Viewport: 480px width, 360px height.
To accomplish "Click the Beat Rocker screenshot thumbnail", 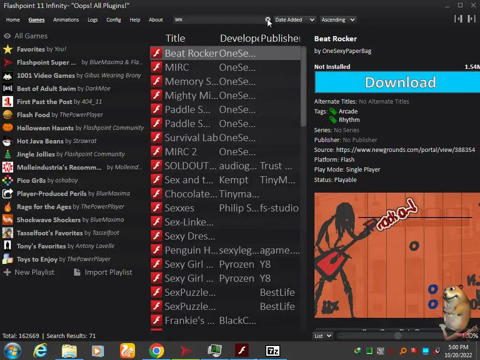I will pyautogui.click(x=397, y=255).
